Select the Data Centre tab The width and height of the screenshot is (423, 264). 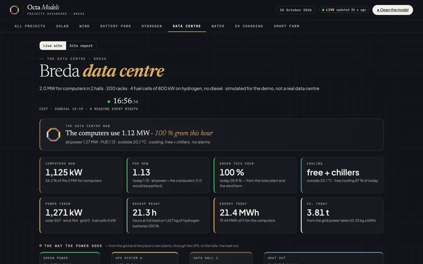point(187,26)
